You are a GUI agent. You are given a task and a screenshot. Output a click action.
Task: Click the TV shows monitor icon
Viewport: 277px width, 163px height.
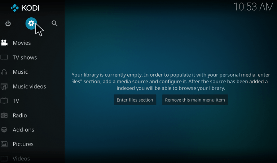click(4, 57)
